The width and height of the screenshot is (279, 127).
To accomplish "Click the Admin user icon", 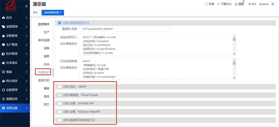I will (260, 4).
